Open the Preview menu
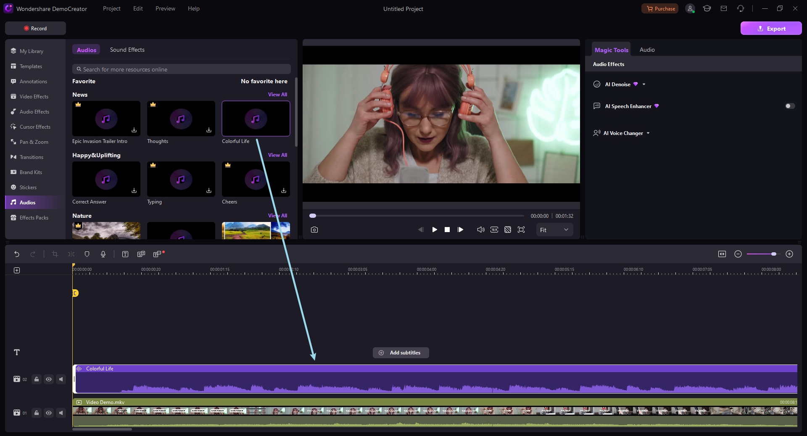The width and height of the screenshot is (807, 436). coord(165,8)
